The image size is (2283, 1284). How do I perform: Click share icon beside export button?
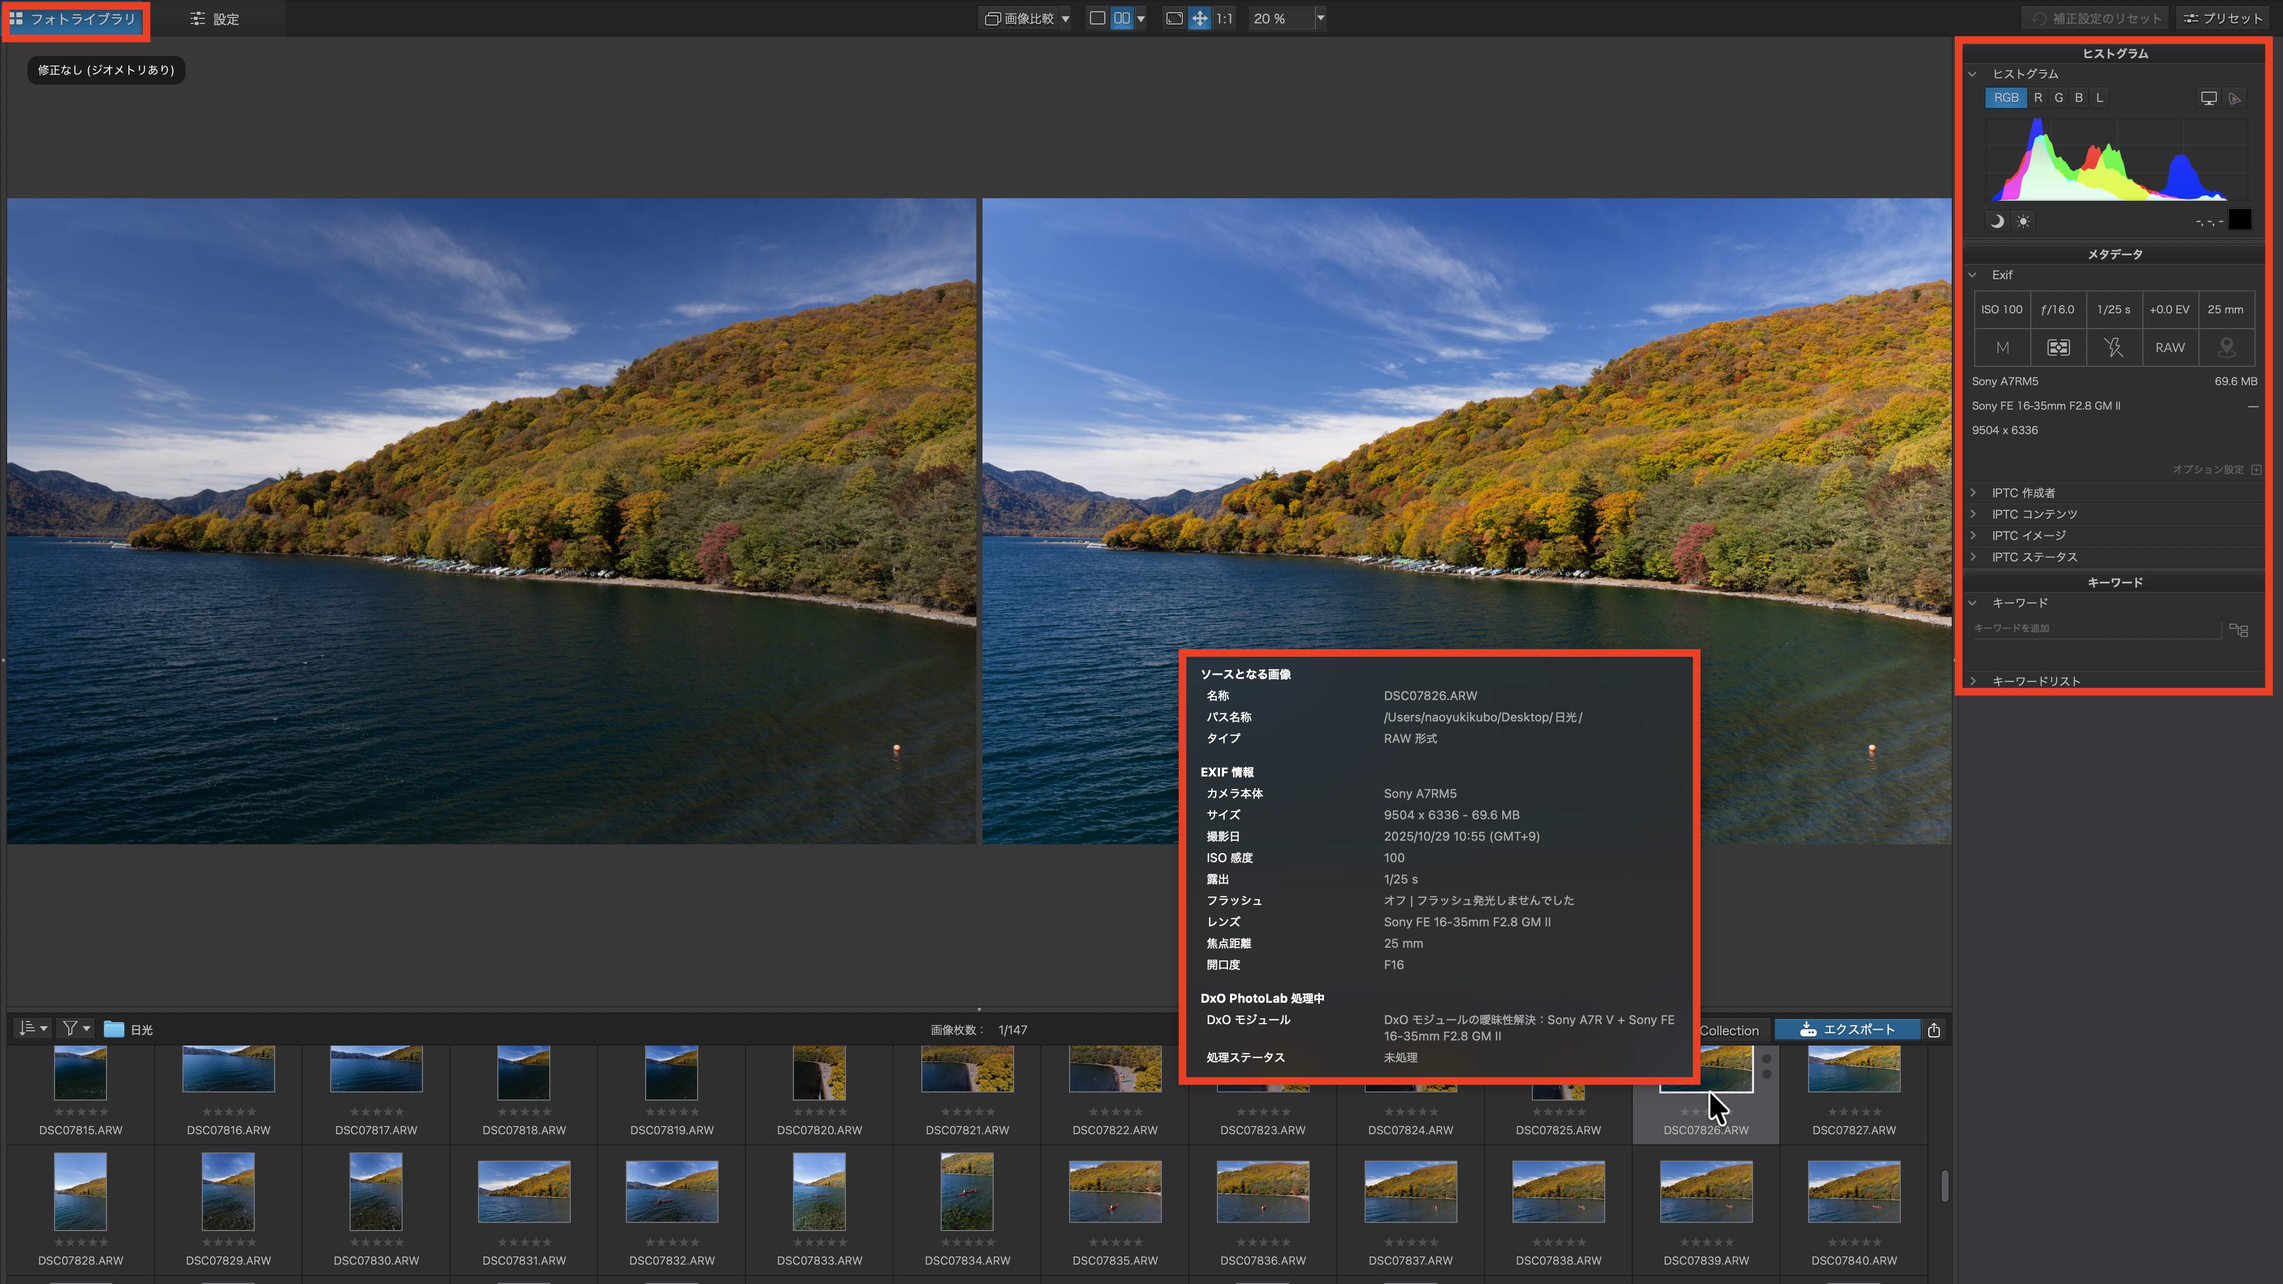(x=1934, y=1030)
